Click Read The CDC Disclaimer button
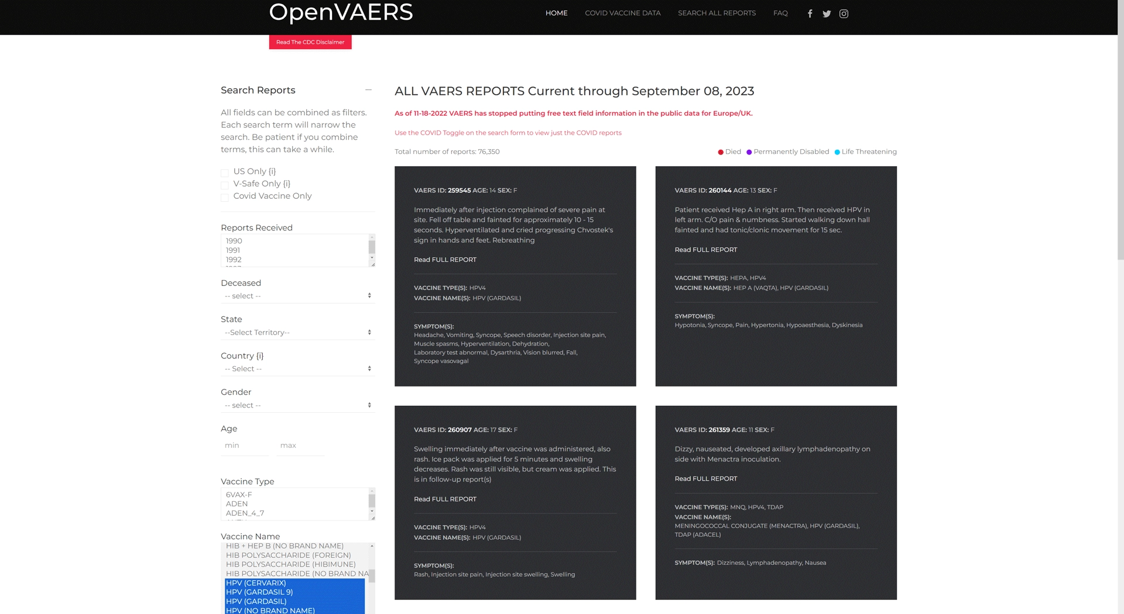This screenshot has height=614, width=1124. [310, 42]
